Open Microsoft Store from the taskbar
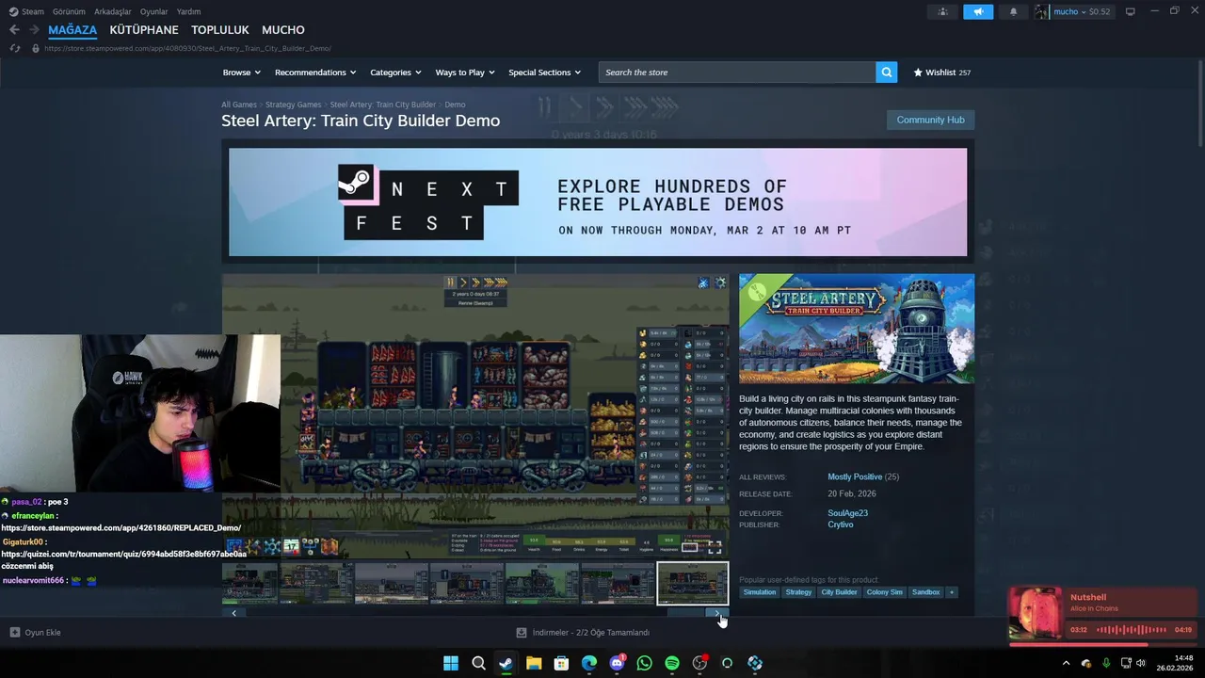The width and height of the screenshot is (1205, 678). [x=561, y=663]
